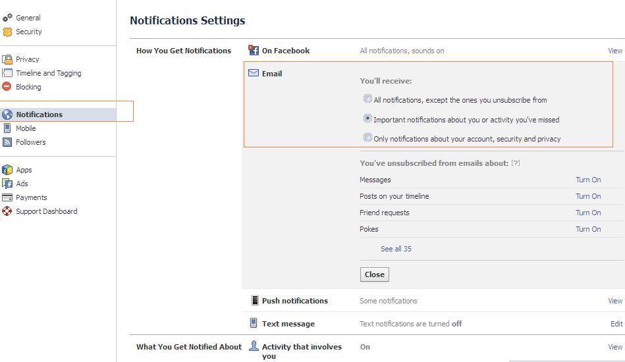Turn On emails about Messages
625x362 pixels.
pyautogui.click(x=587, y=180)
